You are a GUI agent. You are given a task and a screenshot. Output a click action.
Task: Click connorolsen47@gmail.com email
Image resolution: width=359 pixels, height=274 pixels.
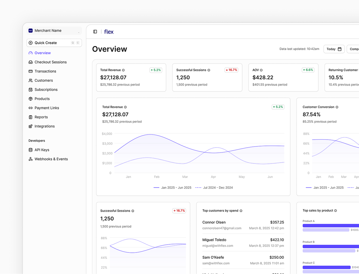coord(222,228)
